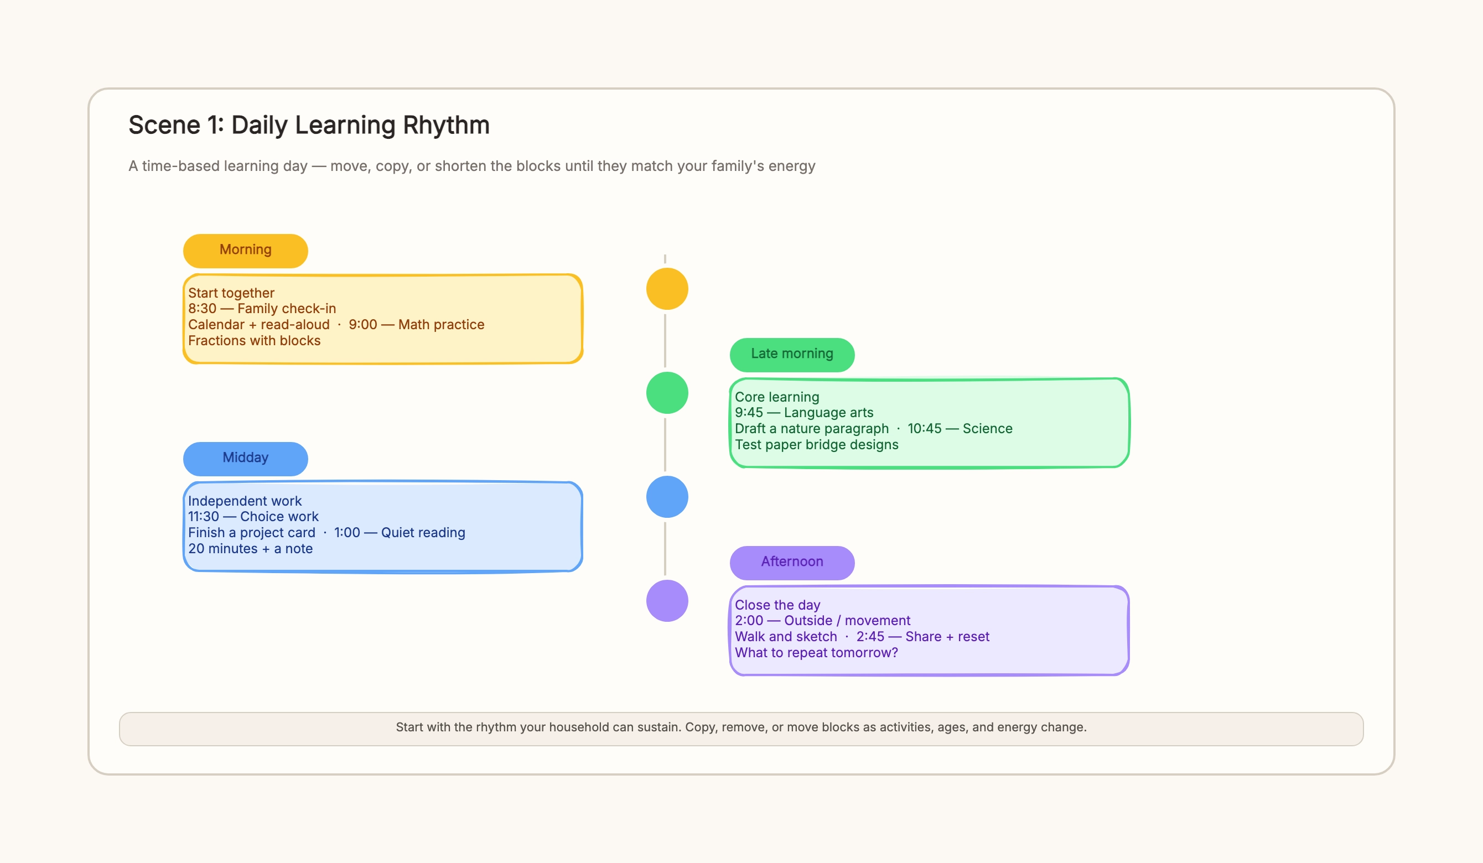Click the Scene 1: Daily Learning Rhythm title
The height and width of the screenshot is (863, 1483).
tap(309, 126)
